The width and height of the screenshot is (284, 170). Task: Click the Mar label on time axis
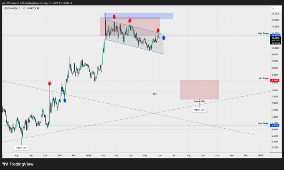(x=116, y=155)
